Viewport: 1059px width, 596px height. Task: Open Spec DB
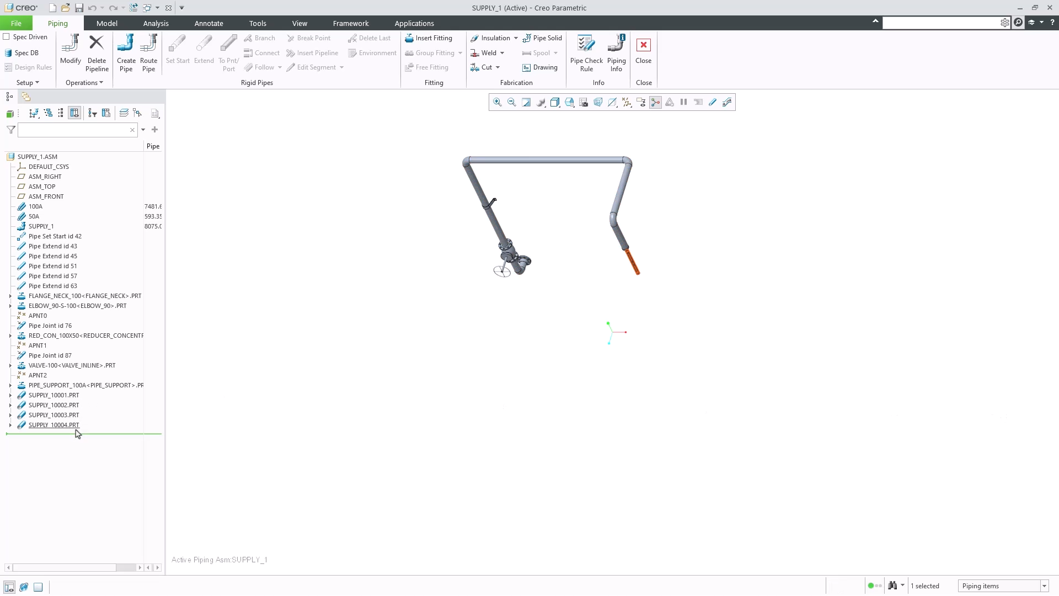pyautogui.click(x=22, y=53)
